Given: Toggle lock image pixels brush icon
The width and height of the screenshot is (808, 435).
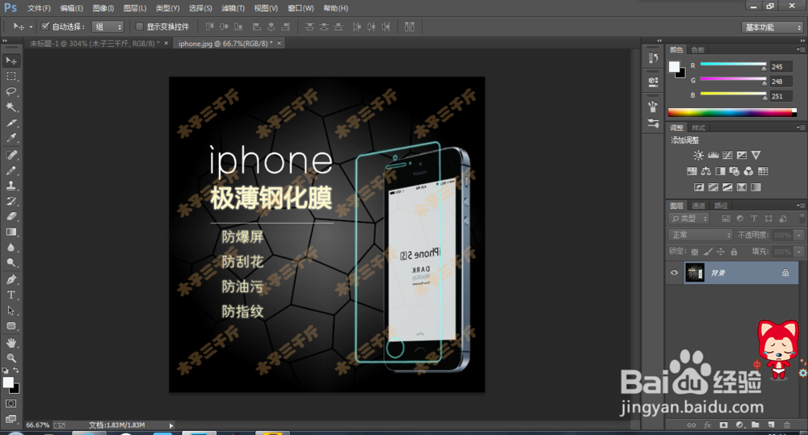Looking at the screenshot, I should (708, 251).
